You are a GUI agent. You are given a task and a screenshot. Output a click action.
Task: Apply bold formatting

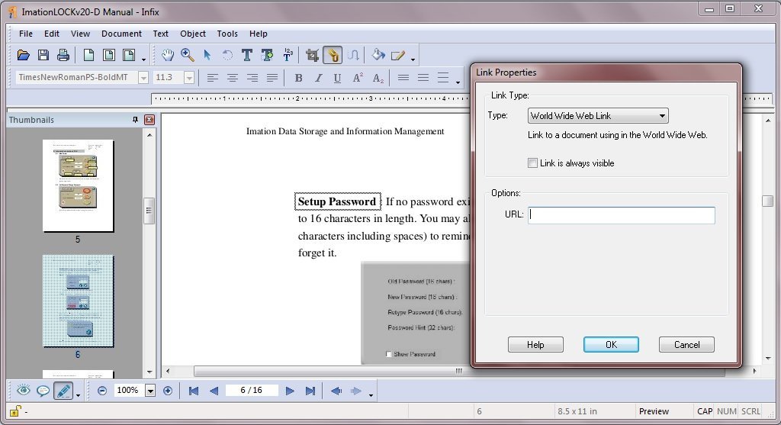pos(298,78)
